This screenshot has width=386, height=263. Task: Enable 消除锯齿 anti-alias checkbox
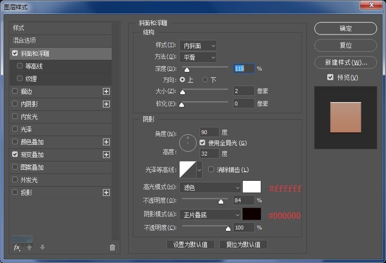click(x=211, y=169)
